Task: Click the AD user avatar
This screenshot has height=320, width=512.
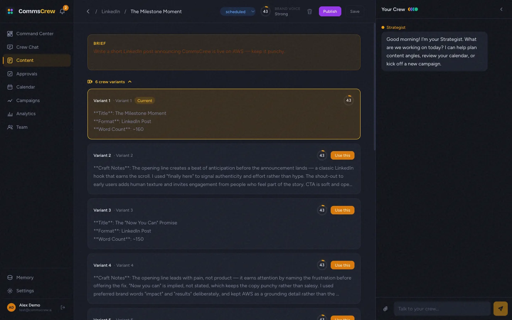Action: (x=11, y=307)
